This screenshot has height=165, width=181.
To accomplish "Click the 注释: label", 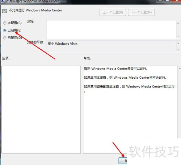I will point(31,22).
